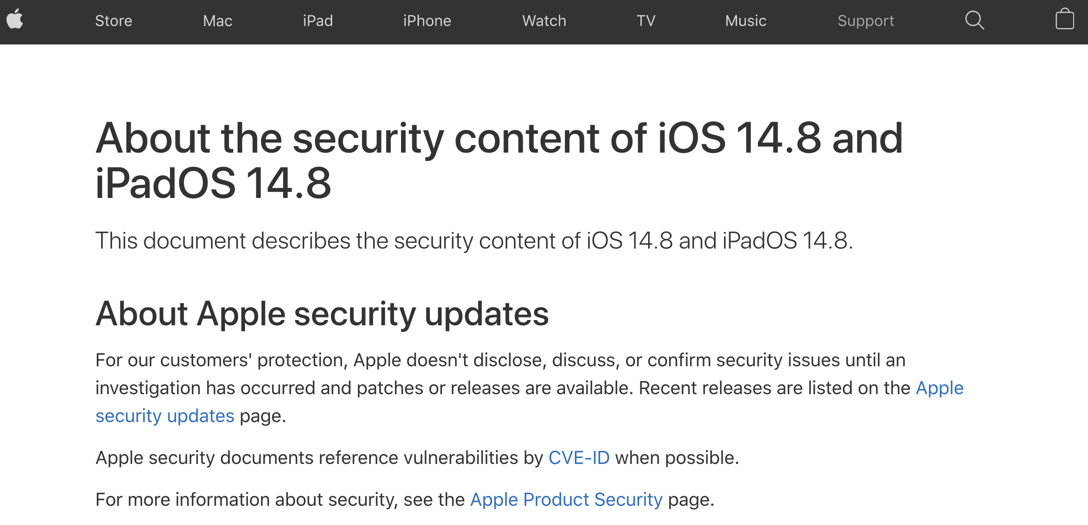This screenshot has width=1088, height=525.
Task: Choose Watch from the top navigation
Action: (x=544, y=21)
